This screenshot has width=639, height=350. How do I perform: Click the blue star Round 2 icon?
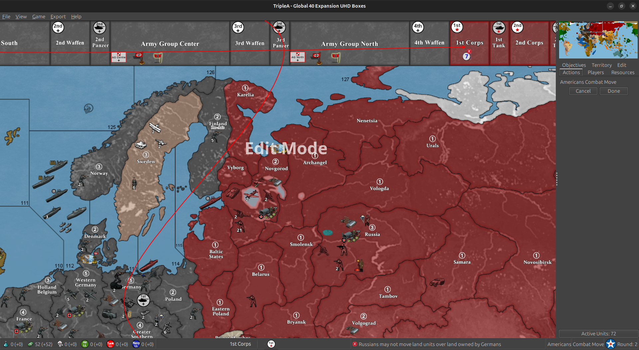click(610, 344)
